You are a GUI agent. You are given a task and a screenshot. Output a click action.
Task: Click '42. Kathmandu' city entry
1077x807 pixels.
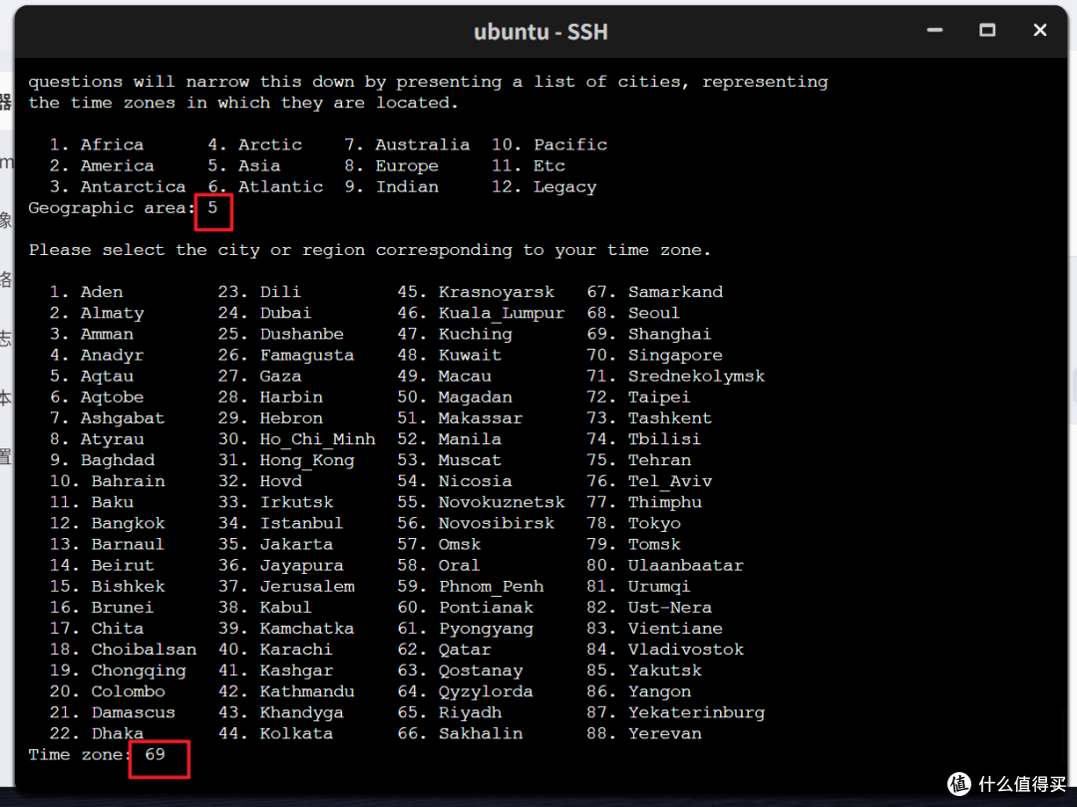pos(286,691)
